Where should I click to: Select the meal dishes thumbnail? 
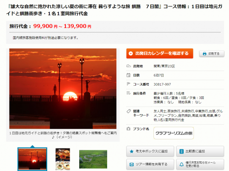(63, 159)
